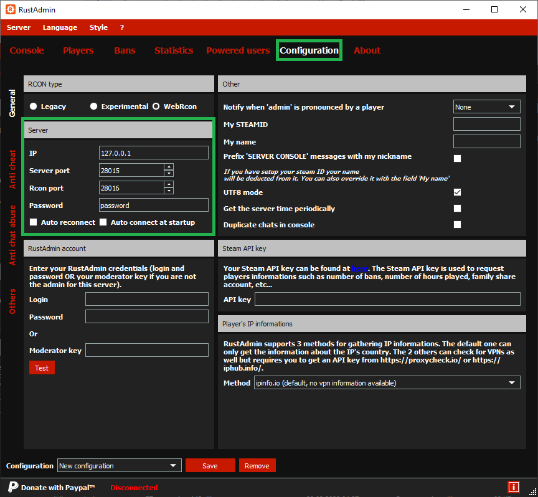Screen dimensions: 538x497
Task: Open the ? help menu
Action: tap(122, 27)
